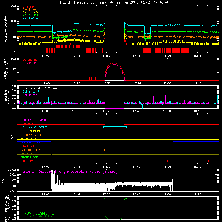Click the NON SOLAR EVENT flag label
Image resolution: width=222 pixels, height=222 pixels.
pos(34,127)
